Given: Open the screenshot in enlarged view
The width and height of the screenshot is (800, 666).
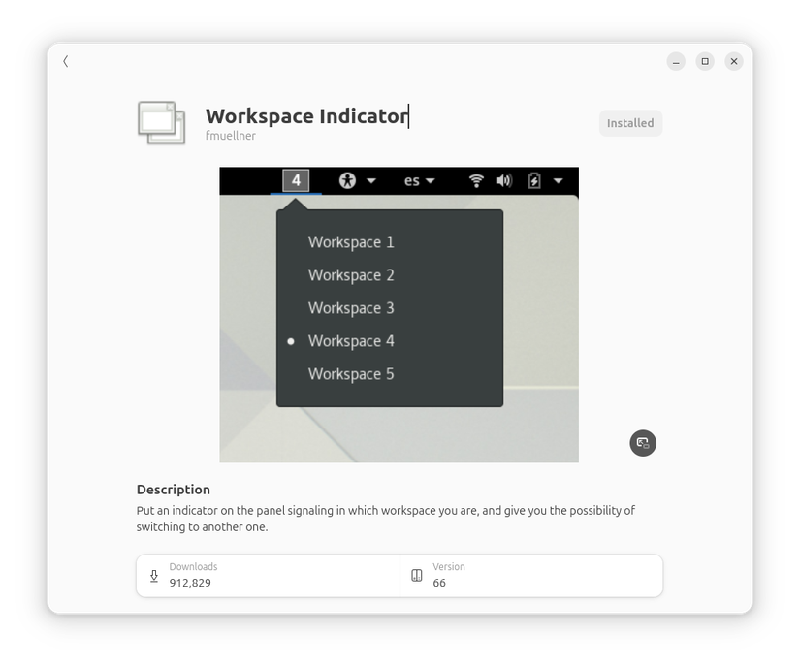Looking at the screenshot, I should point(643,443).
